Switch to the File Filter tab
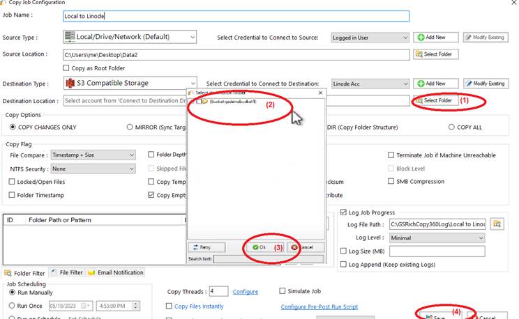This screenshot has height=319, width=519. (67, 273)
